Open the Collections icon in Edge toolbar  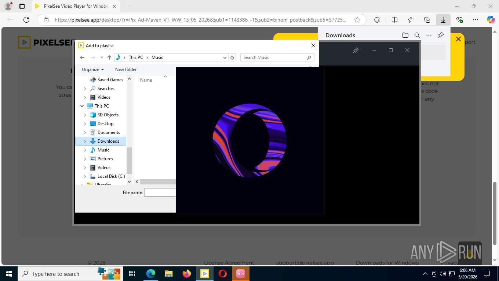427,20
